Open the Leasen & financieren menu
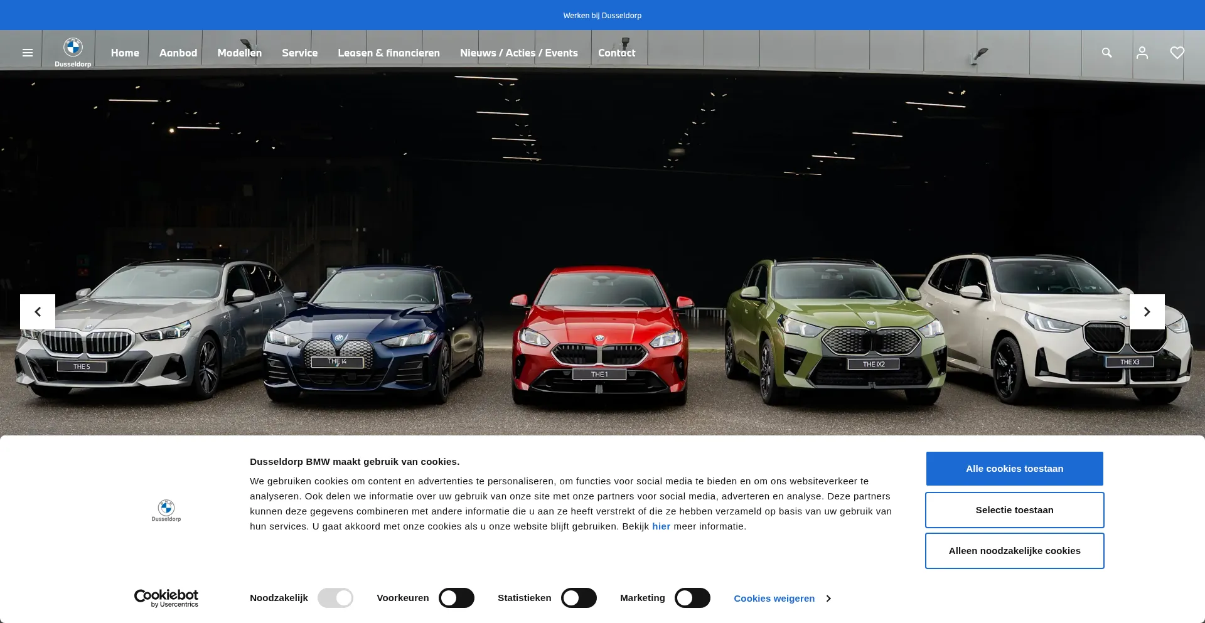 (388, 53)
